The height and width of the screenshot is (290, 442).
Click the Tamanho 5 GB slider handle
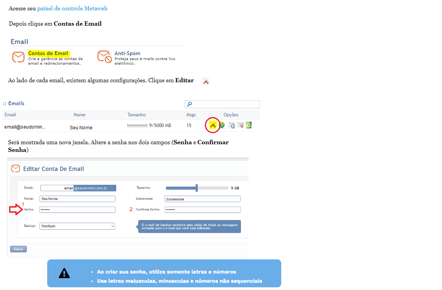click(x=196, y=188)
